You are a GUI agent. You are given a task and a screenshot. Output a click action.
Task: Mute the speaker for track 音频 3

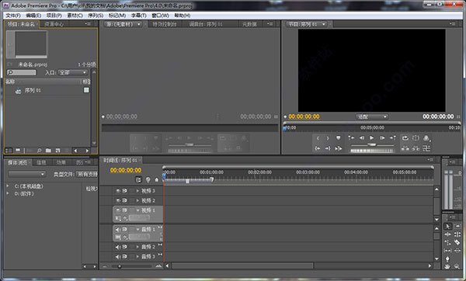coord(118,257)
